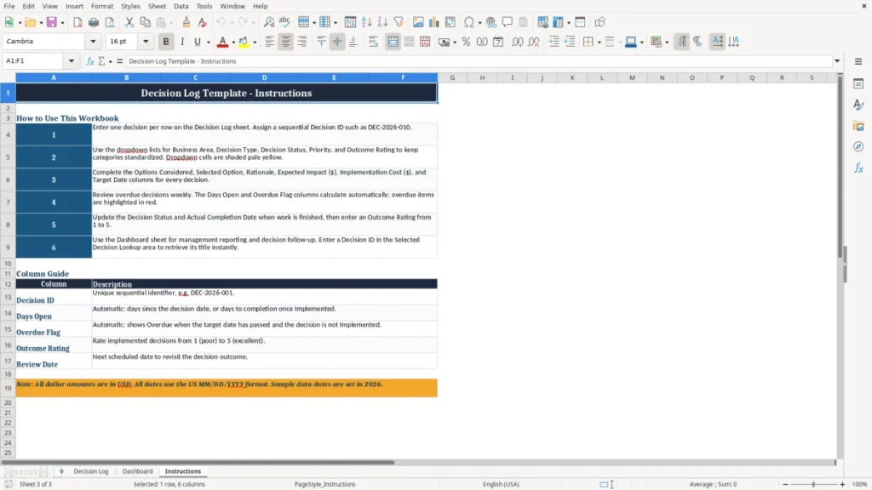The image size is (872, 490).
Task: Select column G header
Action: tap(452, 77)
